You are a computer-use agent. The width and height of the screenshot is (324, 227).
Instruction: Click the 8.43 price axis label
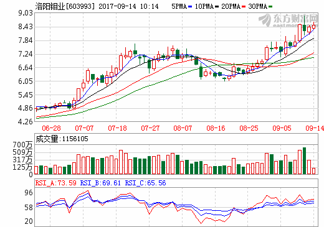point(26,27)
